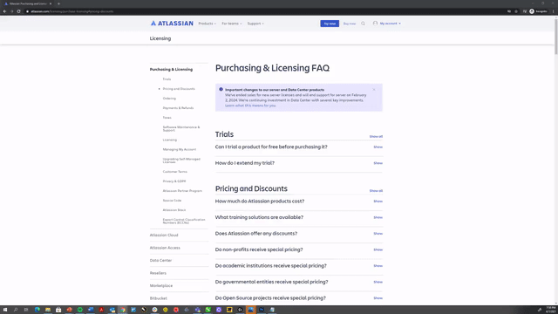Switch to Chrome on the taskbar

tap(123, 310)
